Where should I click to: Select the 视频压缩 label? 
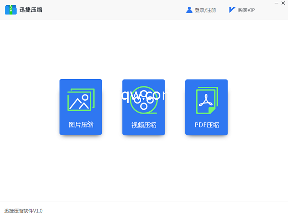[144, 126]
